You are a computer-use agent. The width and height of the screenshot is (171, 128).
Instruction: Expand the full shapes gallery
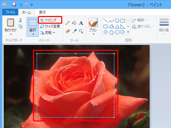[x=128, y=32]
